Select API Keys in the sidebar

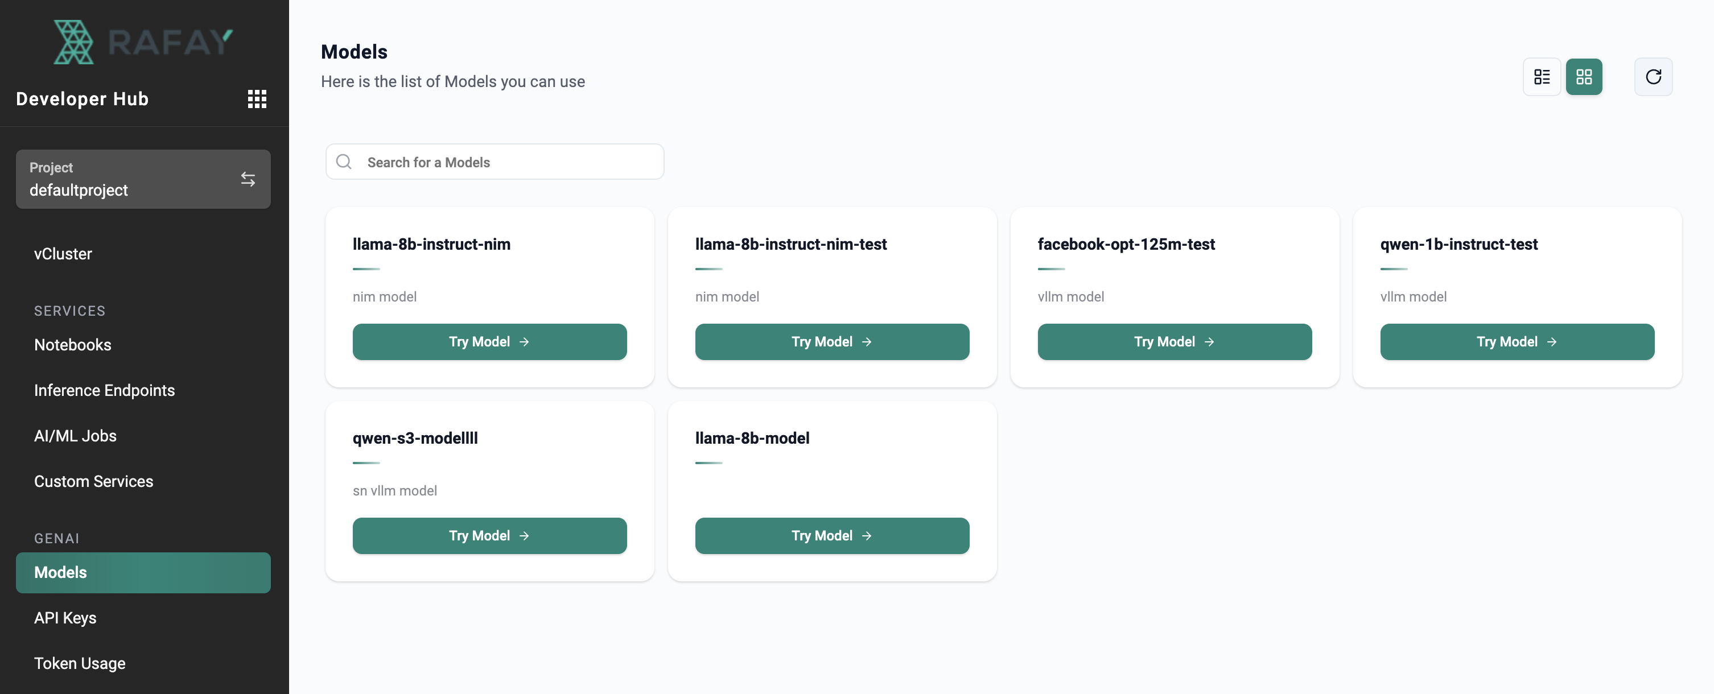tap(65, 617)
